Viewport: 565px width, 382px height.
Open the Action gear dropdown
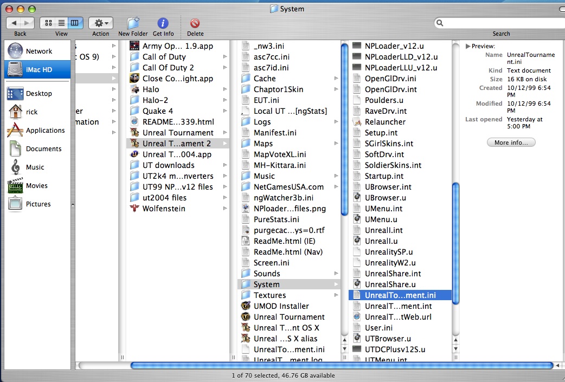[x=100, y=23]
